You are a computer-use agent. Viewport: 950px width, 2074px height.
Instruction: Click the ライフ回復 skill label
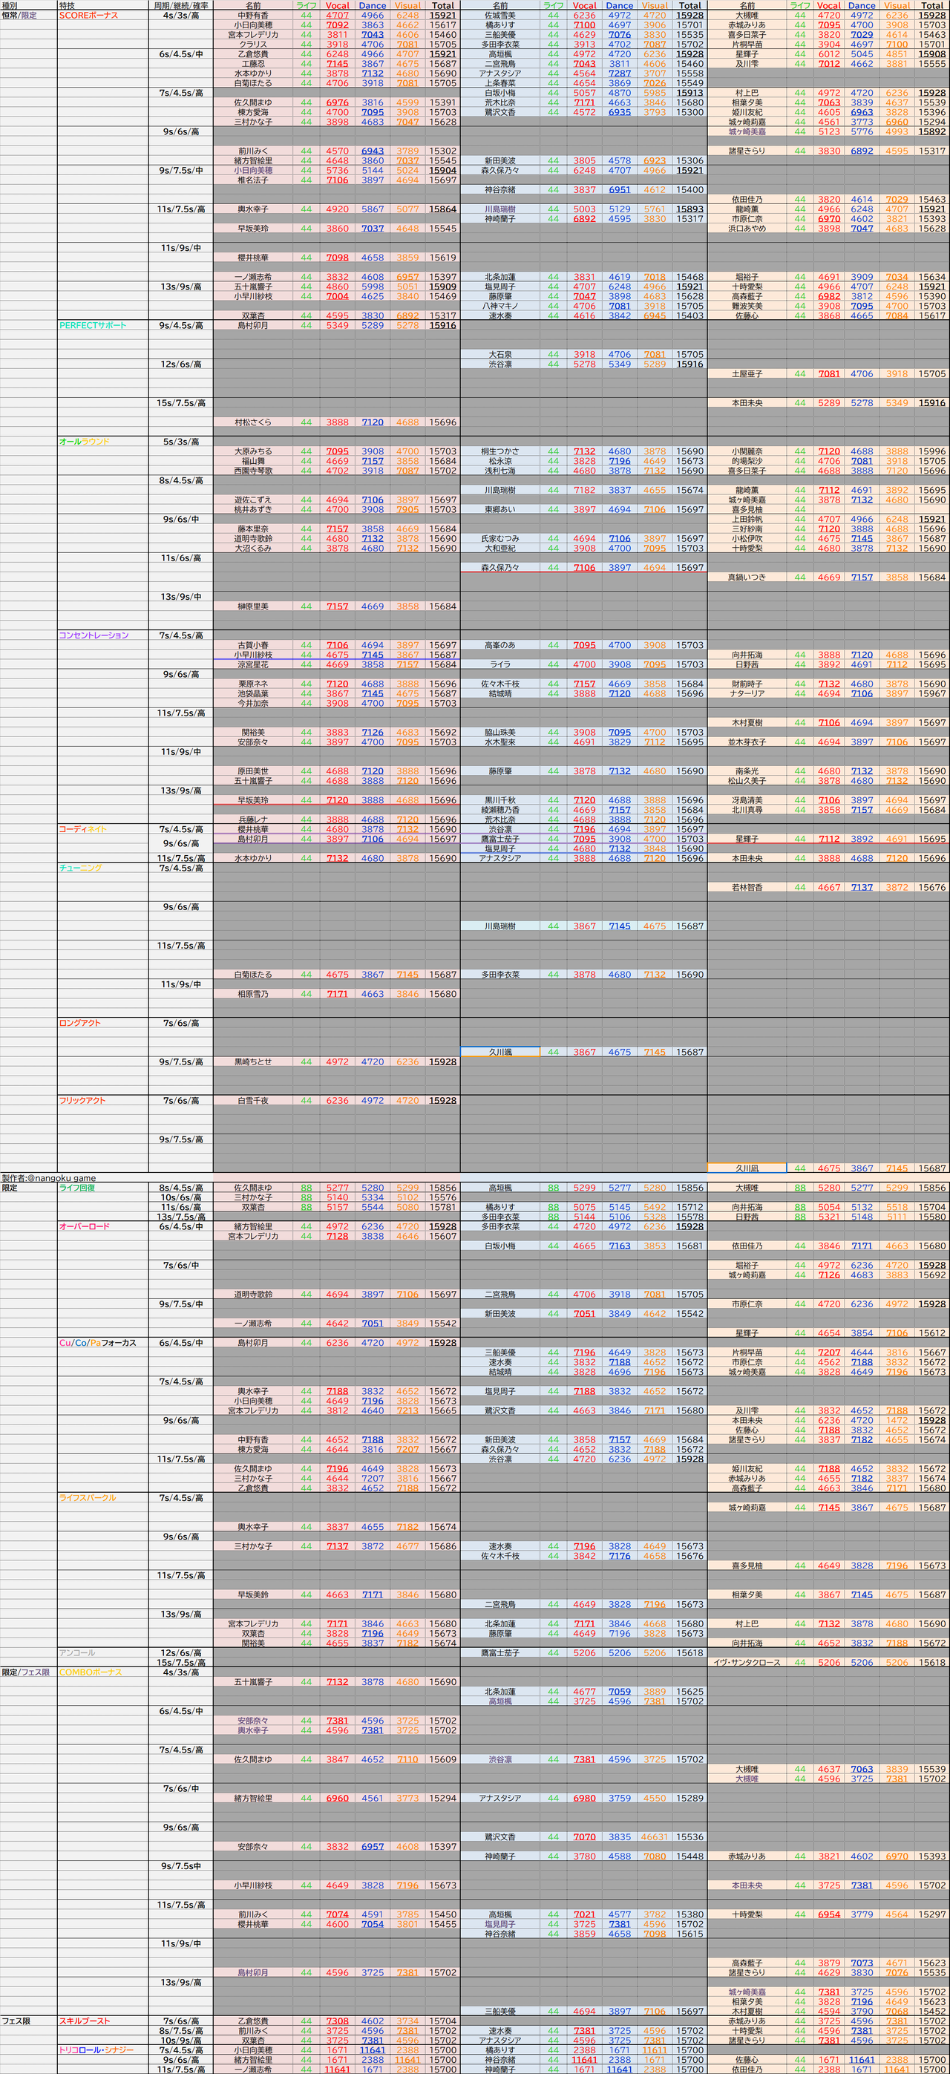click(102, 1188)
